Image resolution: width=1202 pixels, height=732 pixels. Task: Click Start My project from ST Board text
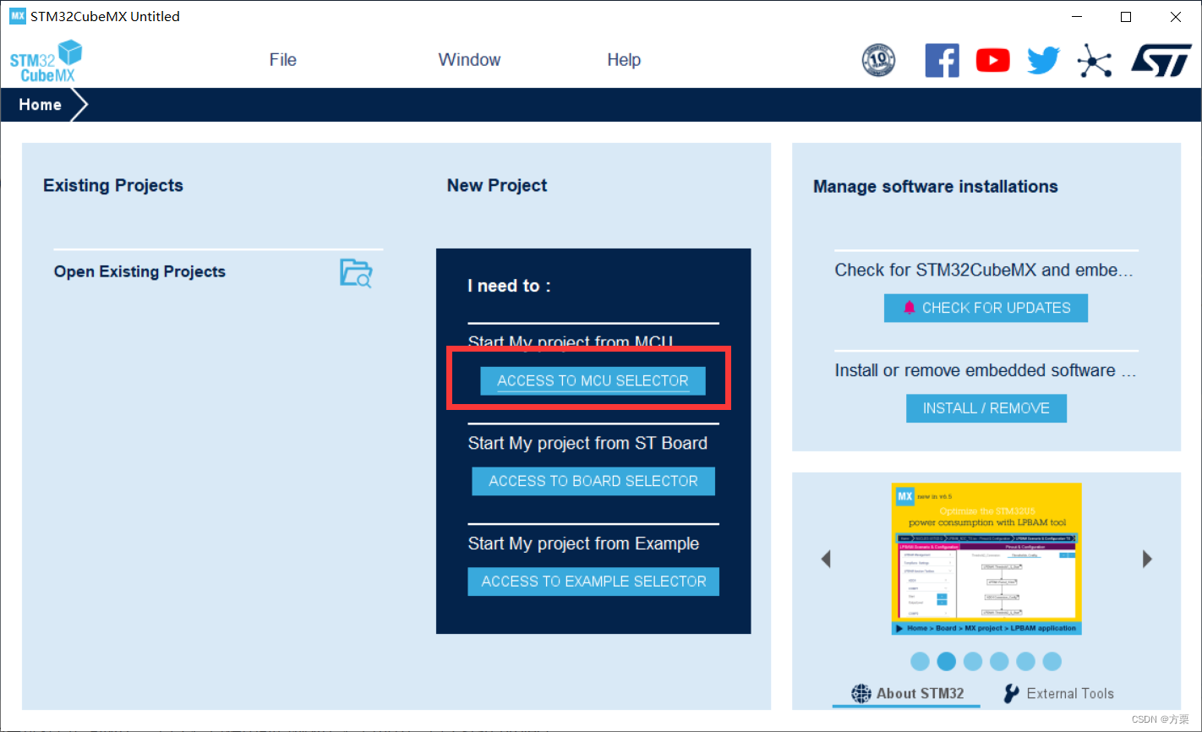tap(587, 444)
